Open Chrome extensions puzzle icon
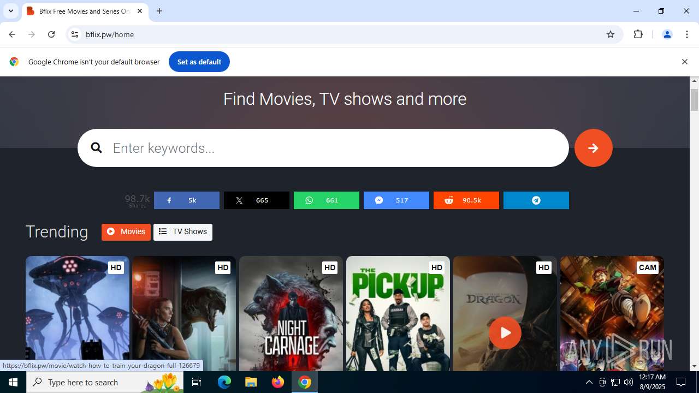The height and width of the screenshot is (393, 699). click(x=638, y=34)
